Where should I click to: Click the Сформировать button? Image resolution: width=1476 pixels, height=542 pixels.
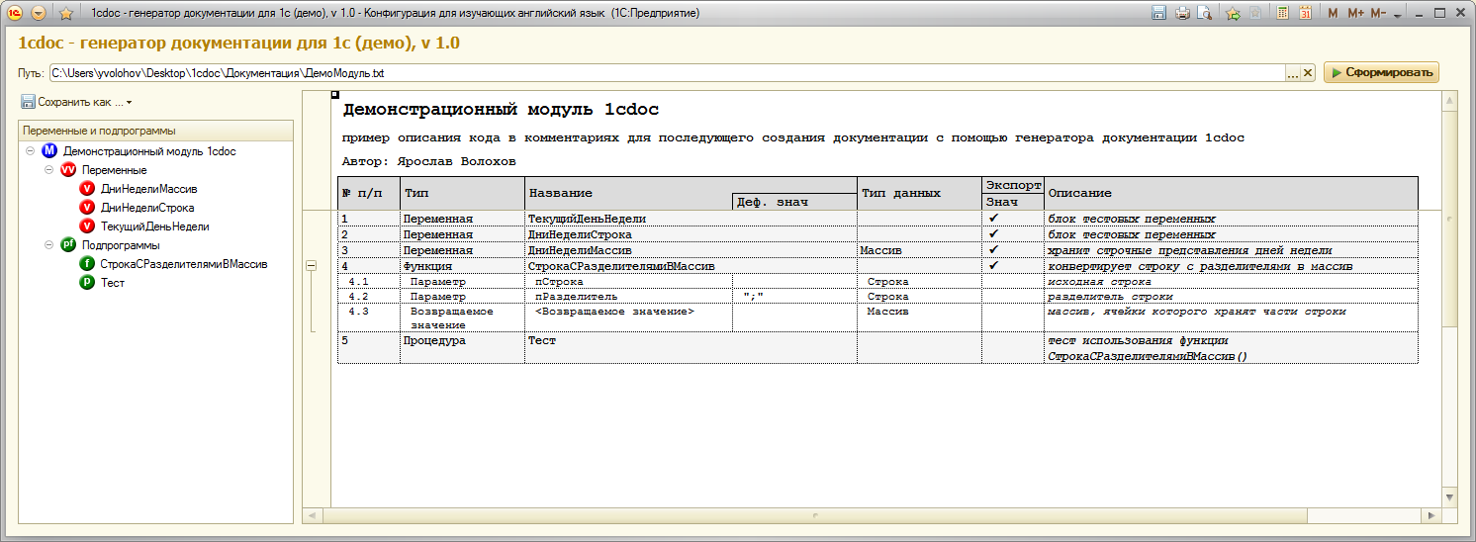1381,72
